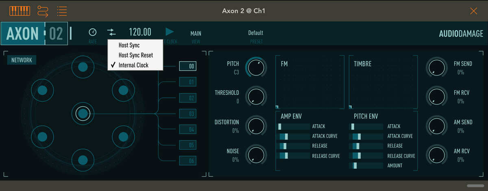Select the upper-left neuron node

coord(42,90)
